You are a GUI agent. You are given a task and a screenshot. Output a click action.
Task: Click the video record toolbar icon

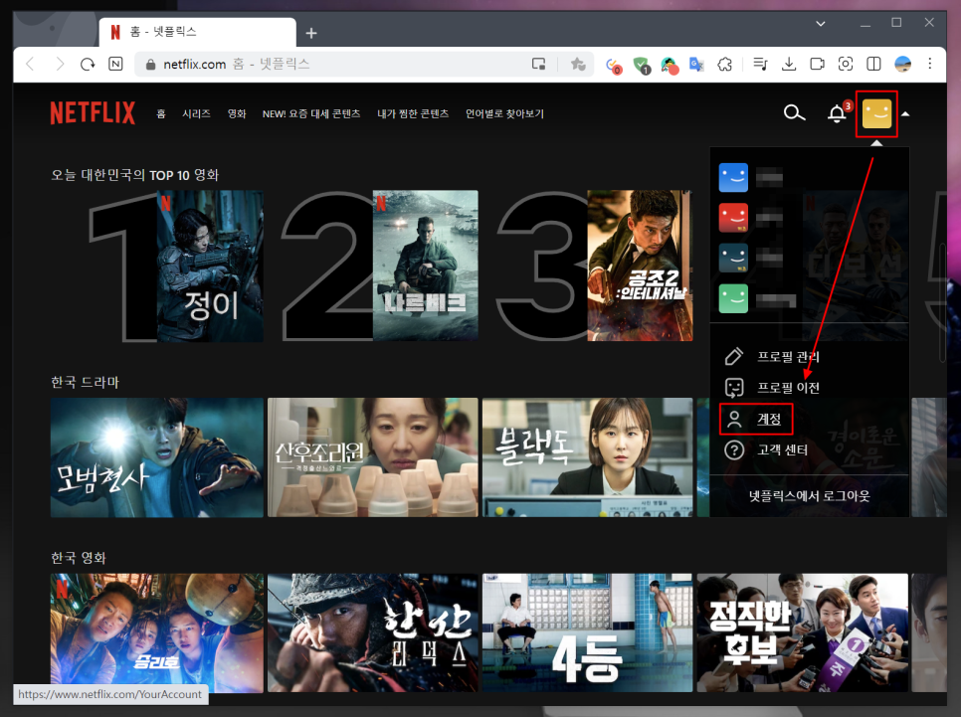pos(817,64)
